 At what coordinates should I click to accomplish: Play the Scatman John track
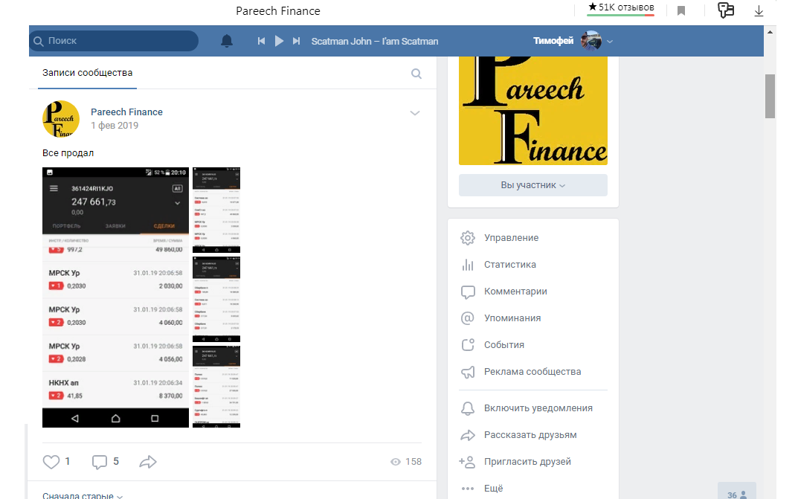point(279,41)
